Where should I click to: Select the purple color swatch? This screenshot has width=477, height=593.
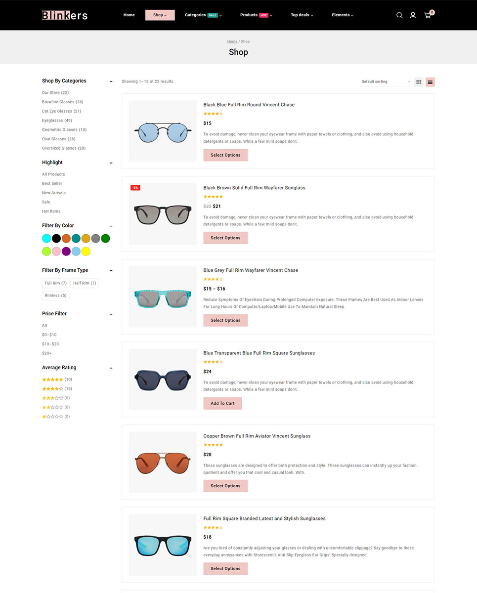(66, 252)
